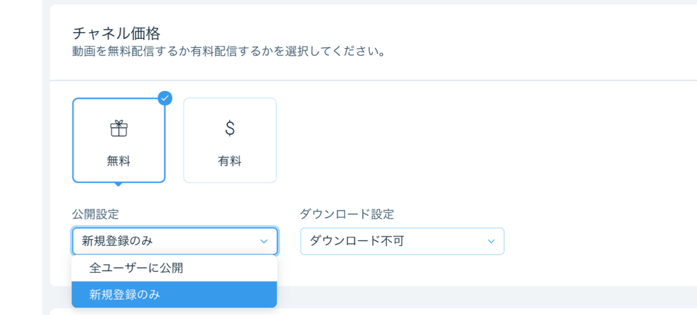The image size is (697, 315).
Task: Click the chevron arrow in 公開設定 dropdown
Action: (264, 241)
